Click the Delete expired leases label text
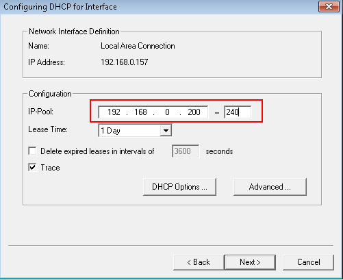Screen dimensions: 343x280 (97, 151)
